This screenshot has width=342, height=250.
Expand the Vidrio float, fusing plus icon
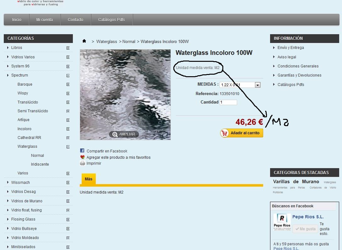click(68, 210)
